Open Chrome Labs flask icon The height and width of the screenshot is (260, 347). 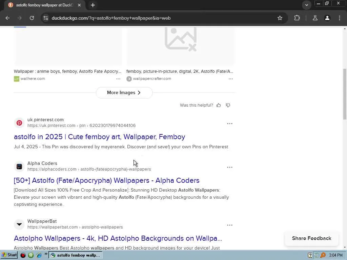coord(315,18)
